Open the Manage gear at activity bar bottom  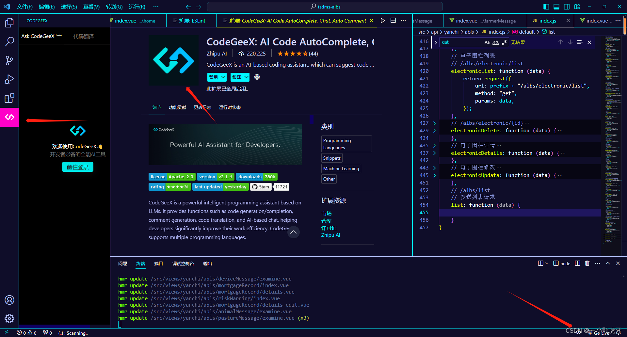(x=9, y=318)
